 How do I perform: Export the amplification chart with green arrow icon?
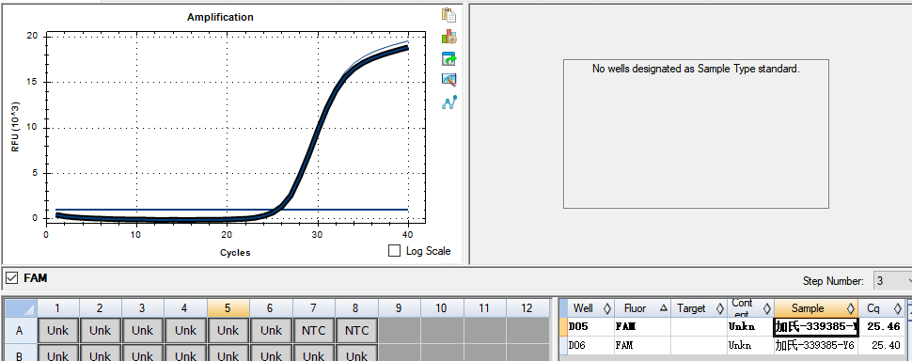pos(448,58)
